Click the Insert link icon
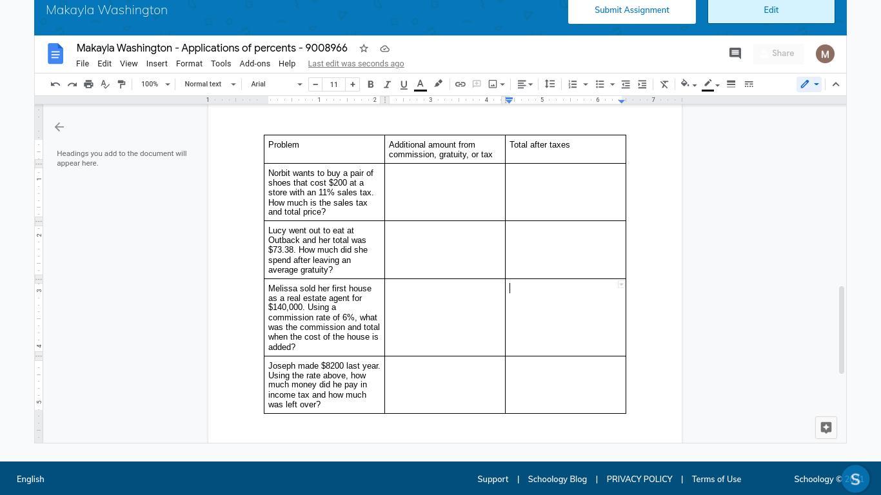881x495 pixels. point(460,84)
